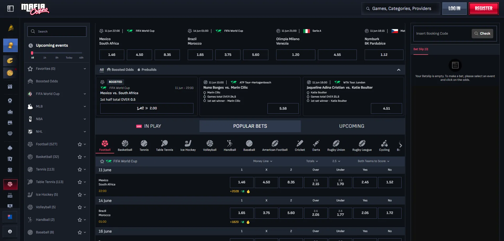Select the Darts sport icon

(x=316, y=146)
